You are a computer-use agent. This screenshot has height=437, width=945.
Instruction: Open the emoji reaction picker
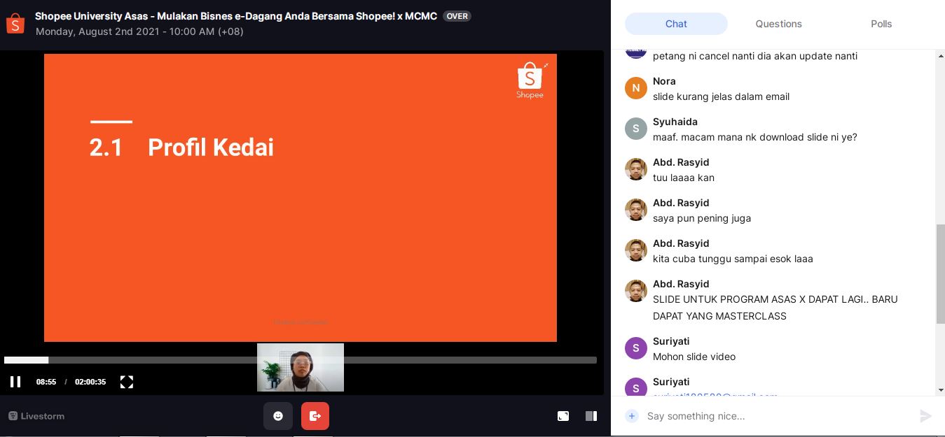pyautogui.click(x=278, y=416)
